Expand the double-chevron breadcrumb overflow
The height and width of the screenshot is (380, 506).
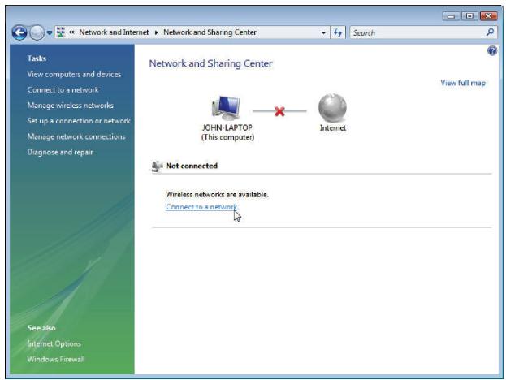[x=71, y=32]
